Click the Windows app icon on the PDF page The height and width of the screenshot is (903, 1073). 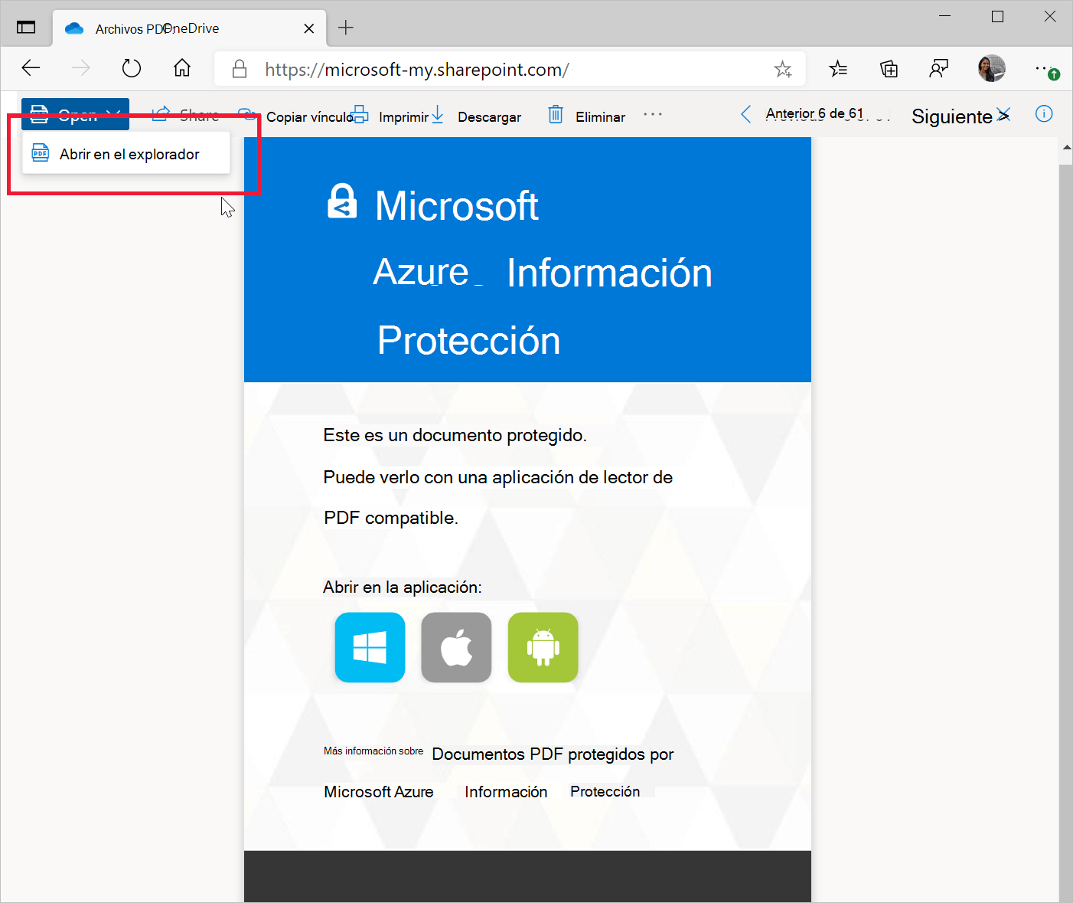click(370, 647)
